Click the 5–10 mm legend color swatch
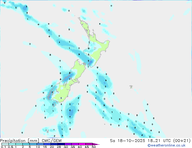Screen dimensions: 192x148 coord(33,144)
